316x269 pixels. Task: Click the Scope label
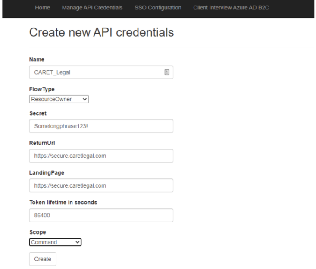(x=38, y=232)
